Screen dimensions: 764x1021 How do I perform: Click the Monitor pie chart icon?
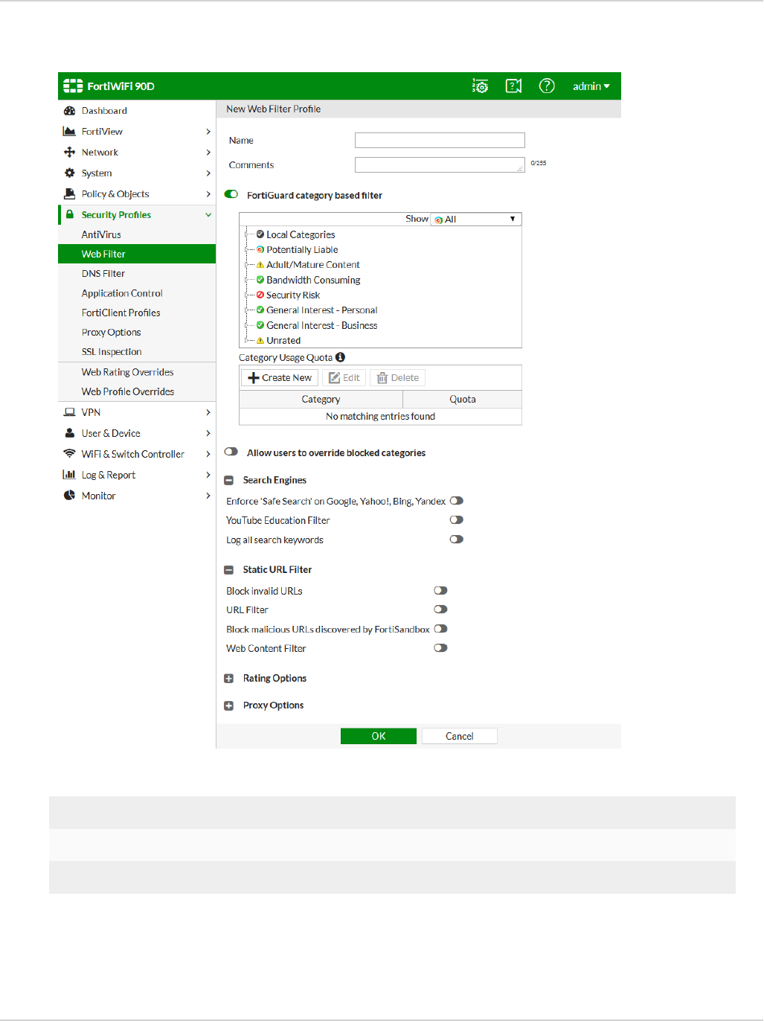point(69,496)
